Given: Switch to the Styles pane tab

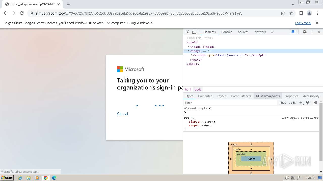Looking at the screenshot, I should (x=189, y=96).
